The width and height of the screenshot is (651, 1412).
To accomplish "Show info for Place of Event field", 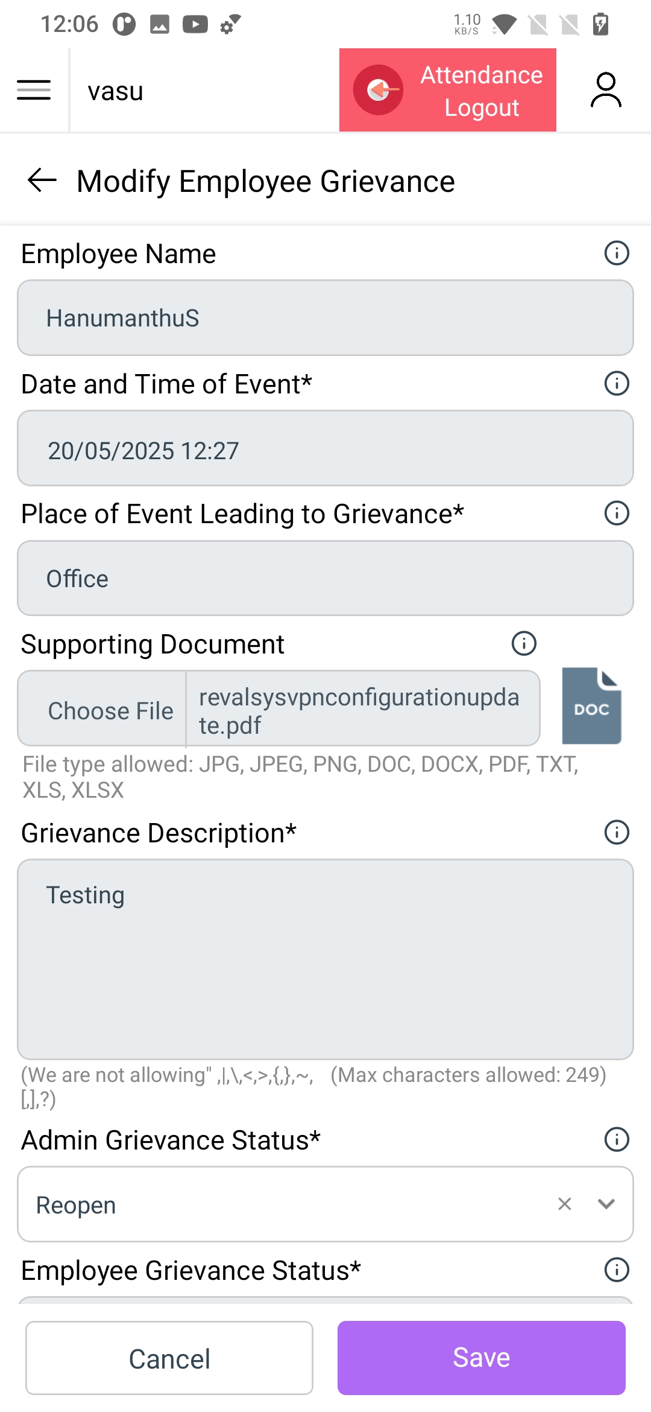I will (x=616, y=514).
